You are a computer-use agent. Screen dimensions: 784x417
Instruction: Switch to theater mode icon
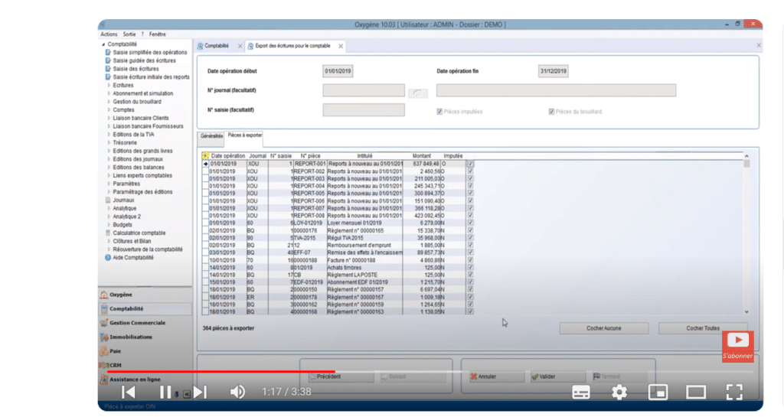coord(696,393)
